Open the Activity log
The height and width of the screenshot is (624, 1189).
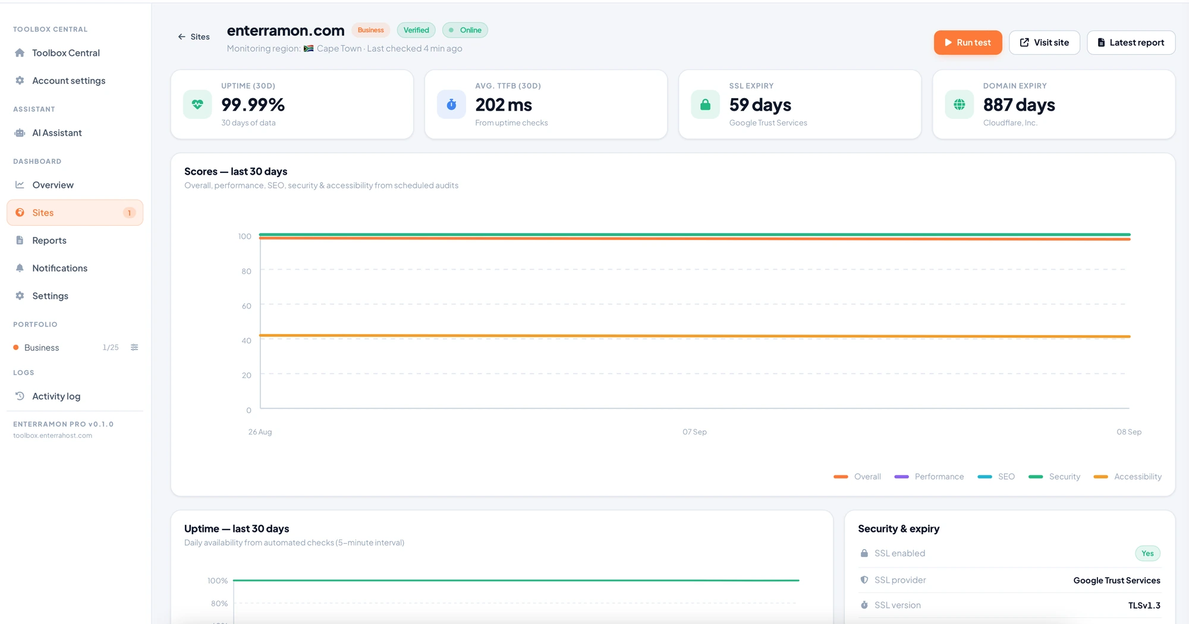75,396
